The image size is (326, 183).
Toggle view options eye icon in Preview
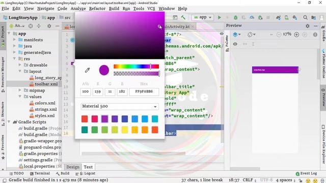click(235, 44)
